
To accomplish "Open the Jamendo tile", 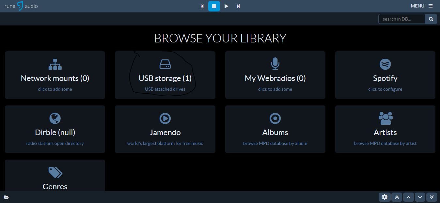I will click(165, 129).
